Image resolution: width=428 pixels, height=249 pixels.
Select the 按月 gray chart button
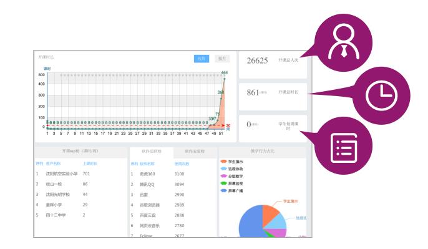tap(222, 59)
